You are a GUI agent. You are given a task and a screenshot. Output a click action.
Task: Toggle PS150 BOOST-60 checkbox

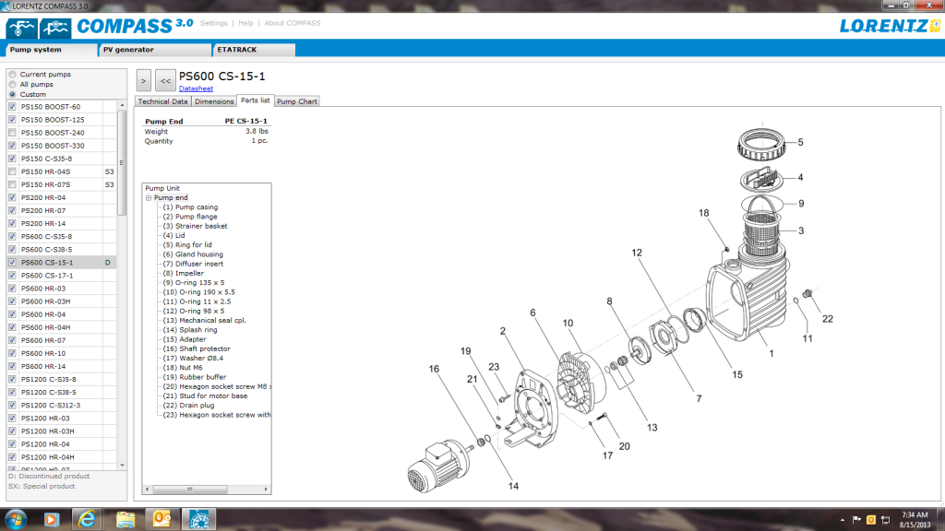pos(12,107)
